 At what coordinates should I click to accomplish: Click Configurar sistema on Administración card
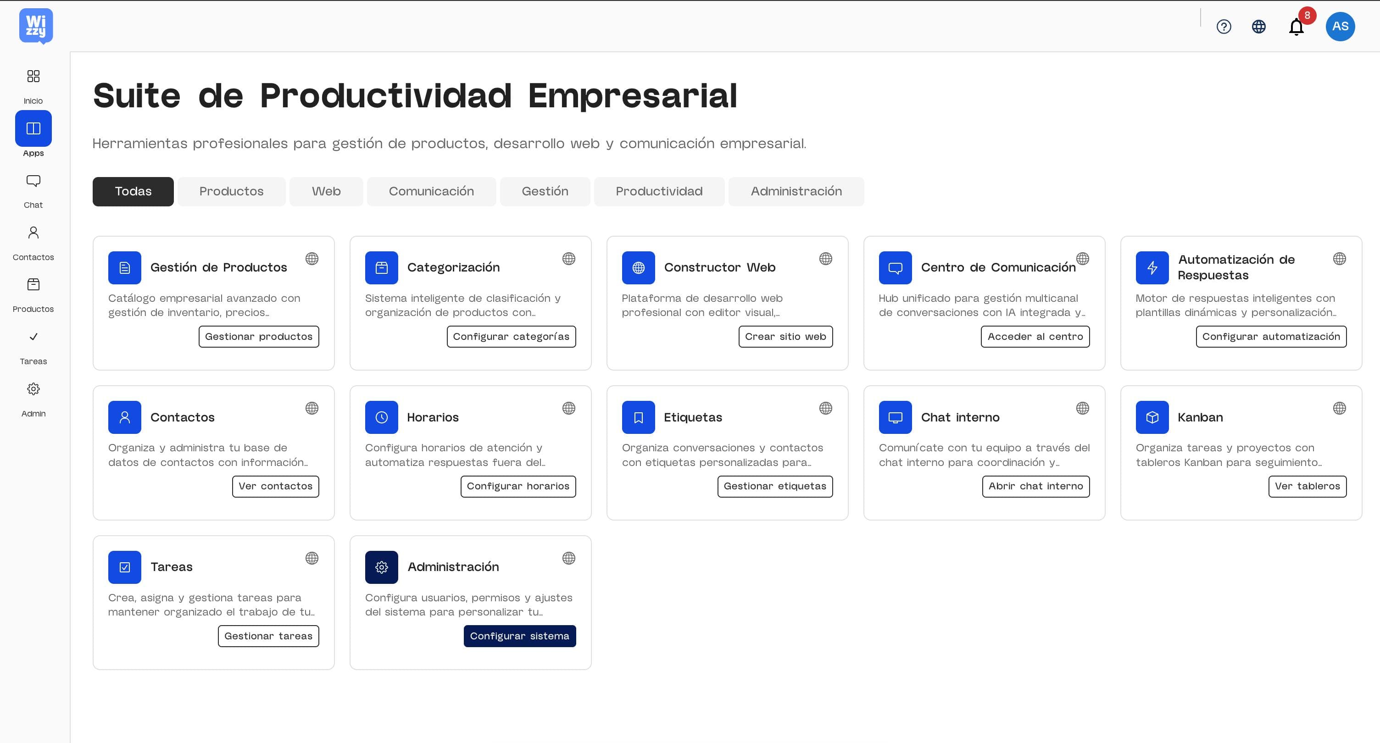tap(519, 636)
